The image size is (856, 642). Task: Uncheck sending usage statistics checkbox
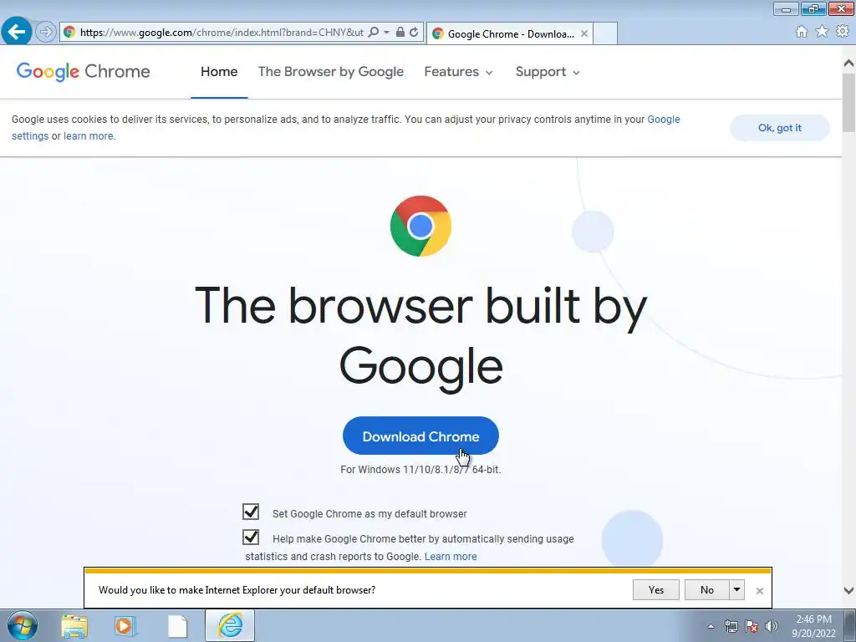(251, 538)
